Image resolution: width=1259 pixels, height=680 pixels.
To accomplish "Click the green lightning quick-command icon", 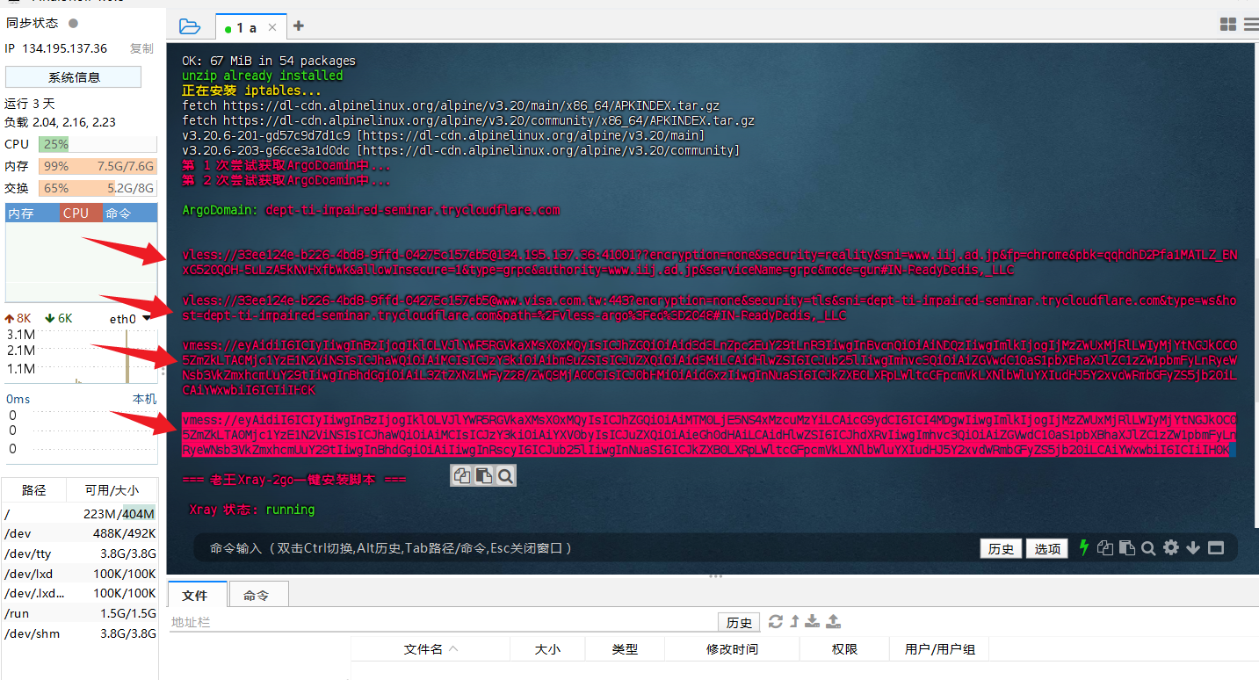I will (1084, 548).
